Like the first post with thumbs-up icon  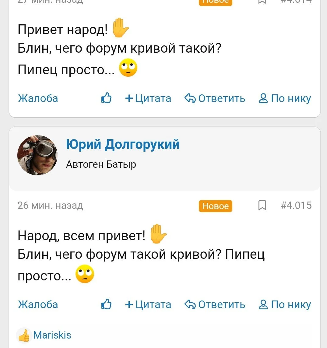[x=106, y=98]
